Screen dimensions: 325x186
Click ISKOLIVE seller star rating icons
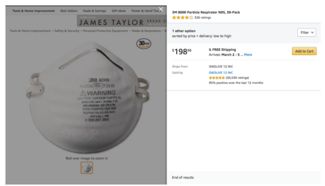(216, 78)
